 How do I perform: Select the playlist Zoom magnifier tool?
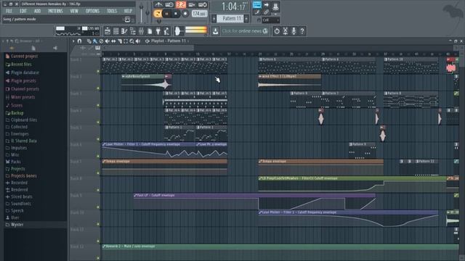132,41
